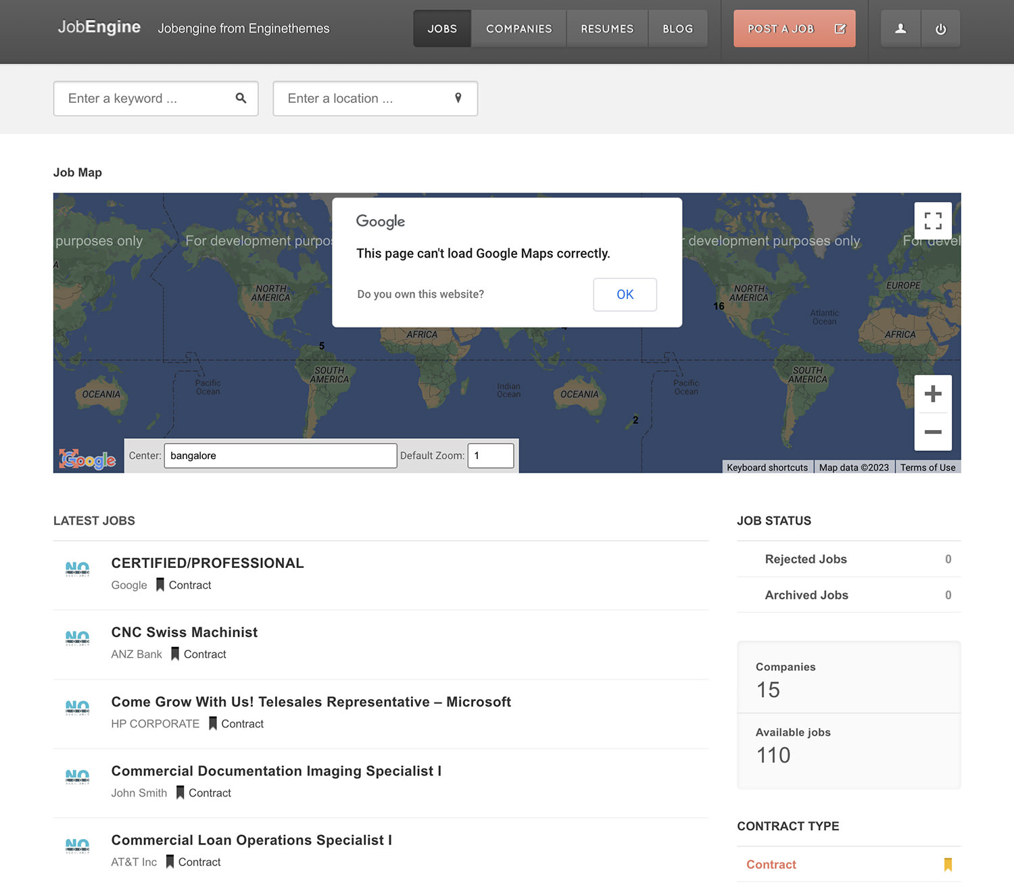The height and width of the screenshot is (885, 1014).
Task: Select Contract under Contract Type
Action: tap(771, 864)
